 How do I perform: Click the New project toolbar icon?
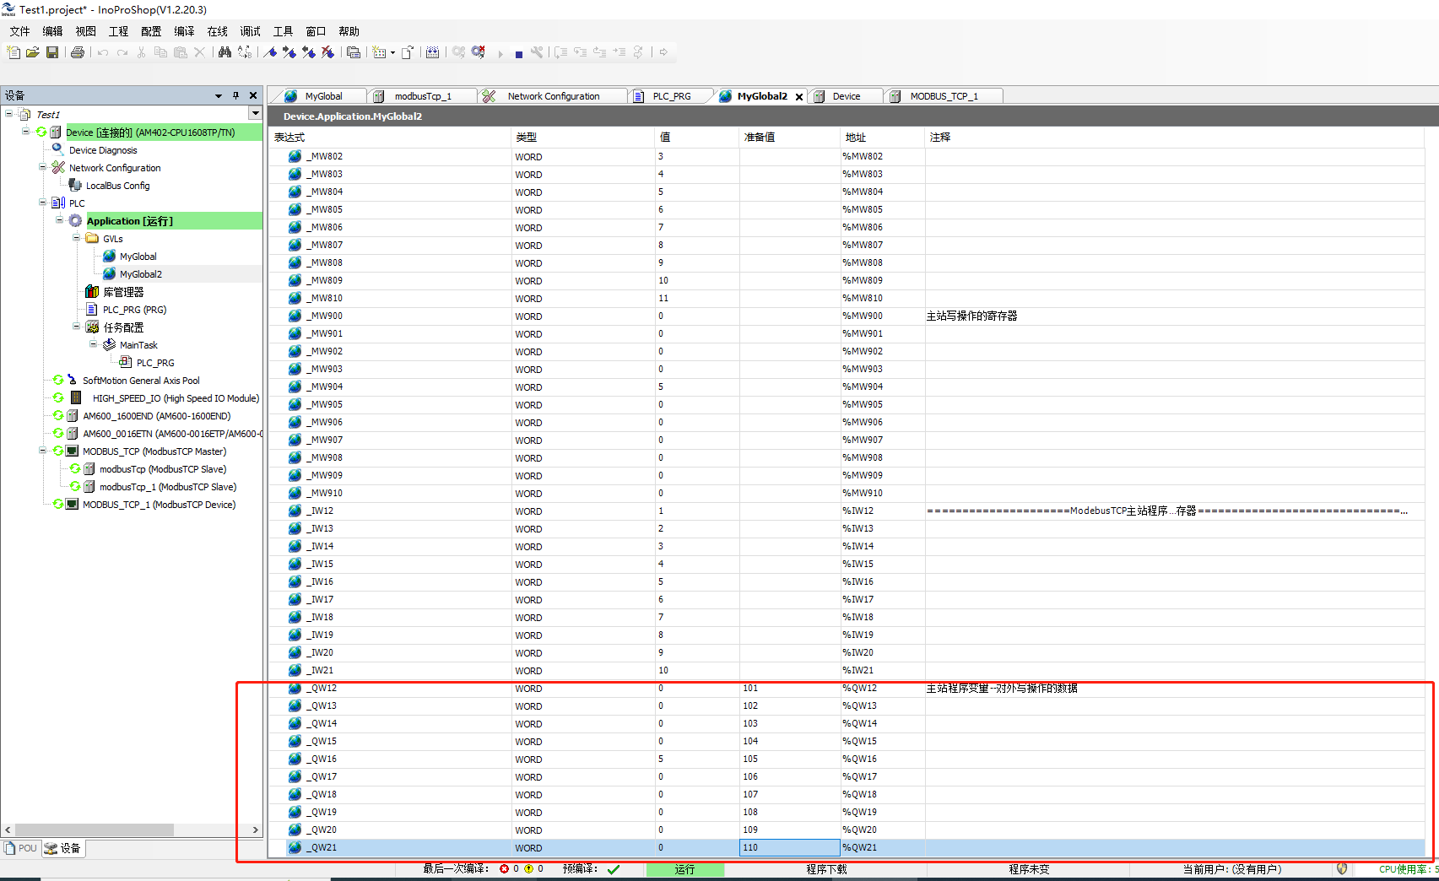point(14,52)
